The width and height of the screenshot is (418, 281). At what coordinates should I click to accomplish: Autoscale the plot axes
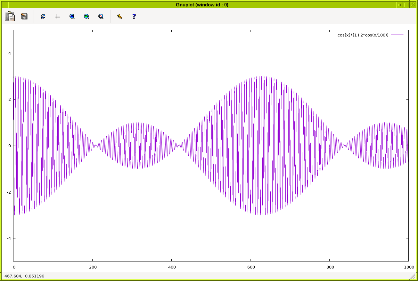101,16
